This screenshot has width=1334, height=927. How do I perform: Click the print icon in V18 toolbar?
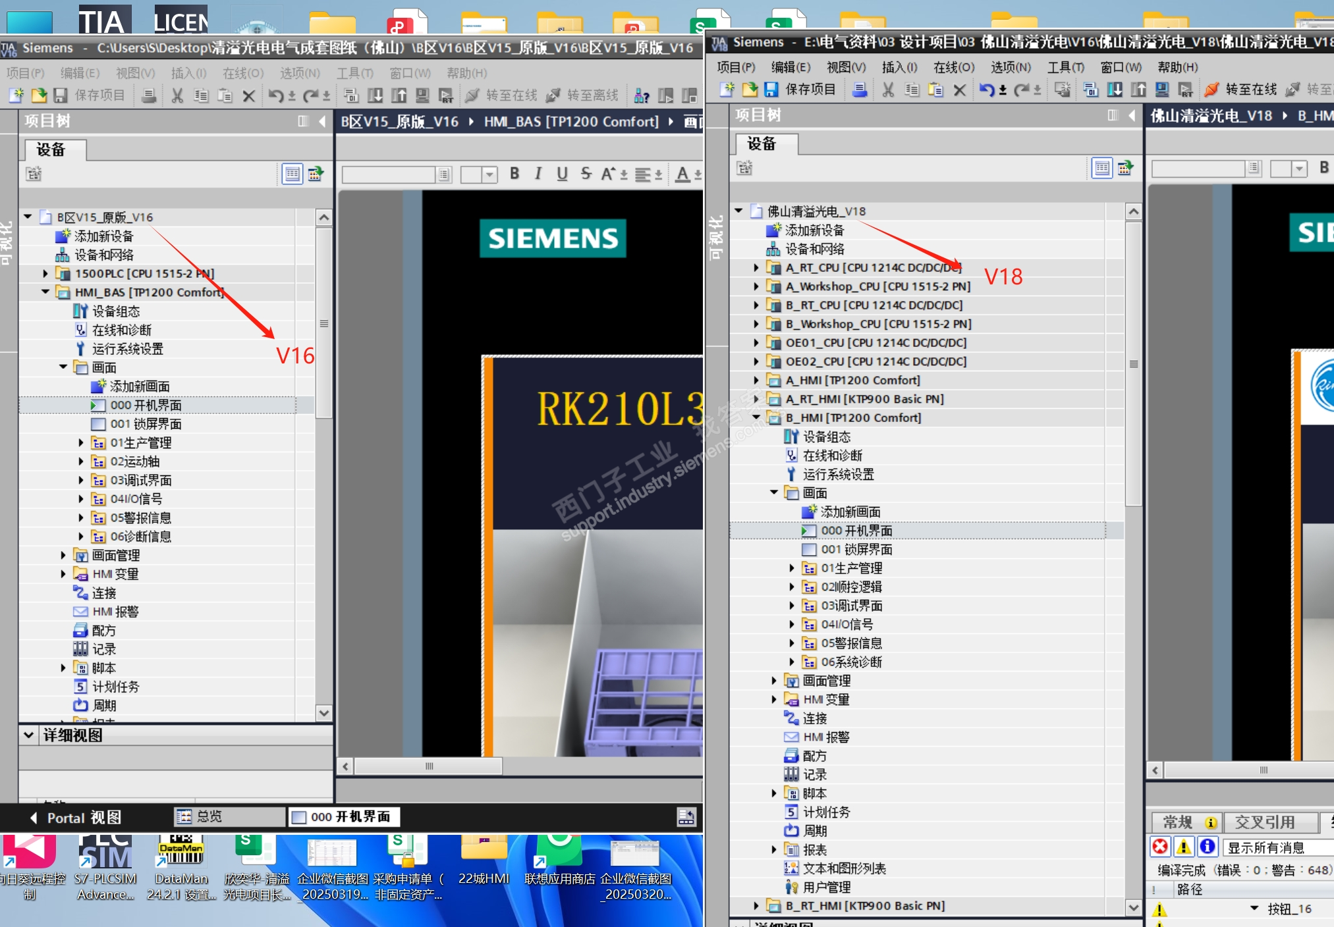(x=859, y=90)
